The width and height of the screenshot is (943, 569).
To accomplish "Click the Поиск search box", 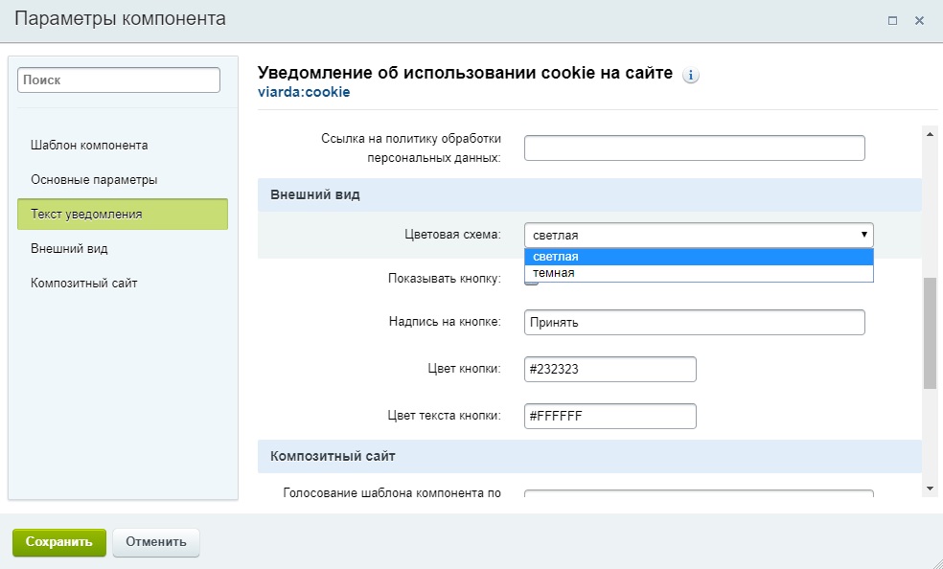I will pos(118,80).
